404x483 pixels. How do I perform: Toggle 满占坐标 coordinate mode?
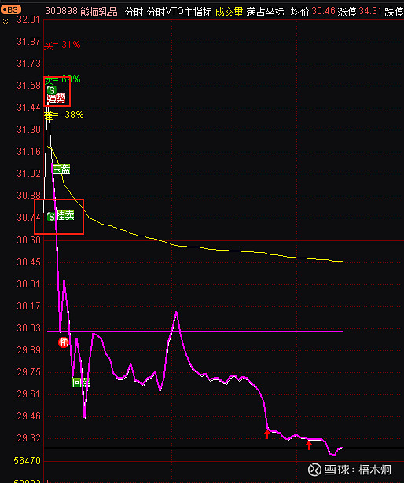click(x=265, y=12)
